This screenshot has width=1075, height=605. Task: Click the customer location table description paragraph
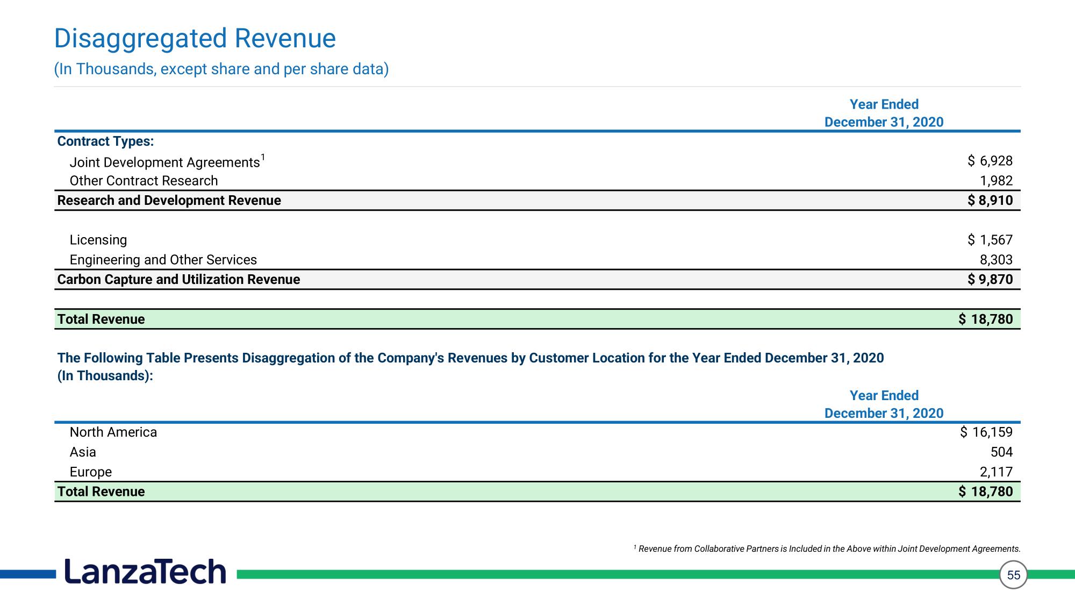[x=470, y=367]
